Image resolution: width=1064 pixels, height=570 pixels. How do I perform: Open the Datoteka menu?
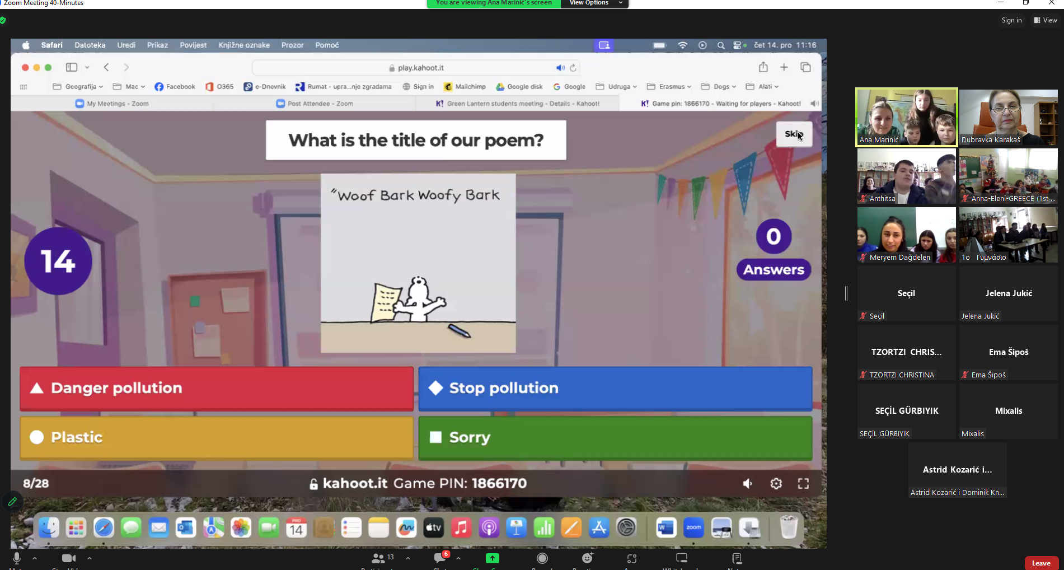click(90, 45)
